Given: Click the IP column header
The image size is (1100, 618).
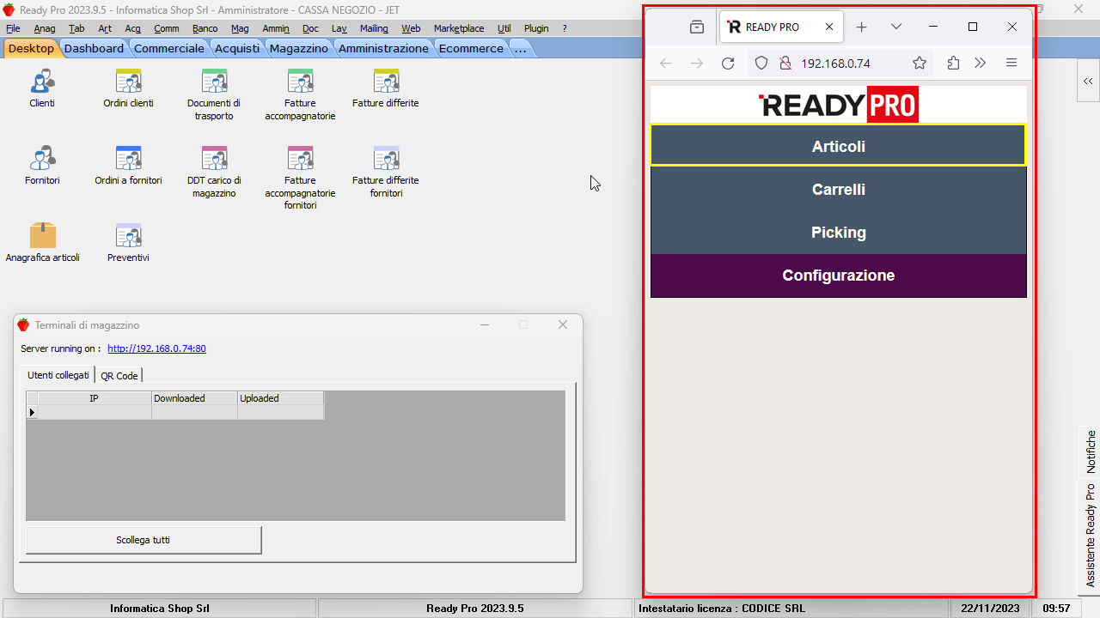Looking at the screenshot, I should click(x=95, y=398).
